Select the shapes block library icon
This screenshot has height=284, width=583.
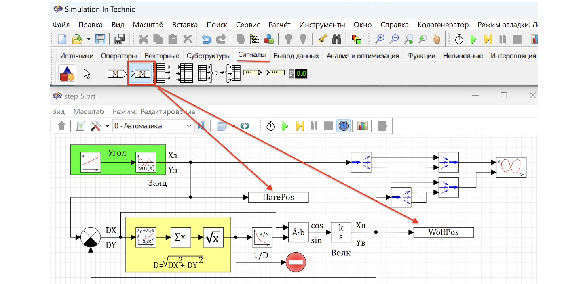click(x=67, y=73)
